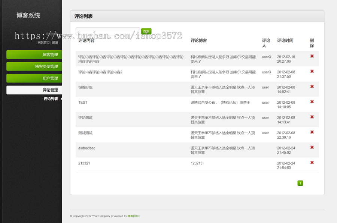Delete the comment 'asdsadsad'
This screenshot has width=337, height=223.
tap(312, 147)
